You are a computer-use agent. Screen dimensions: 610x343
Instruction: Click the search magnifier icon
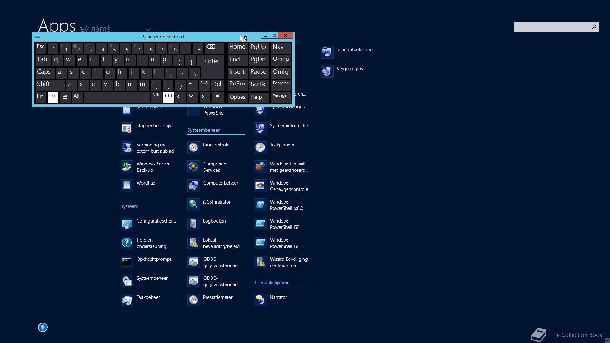click(593, 27)
